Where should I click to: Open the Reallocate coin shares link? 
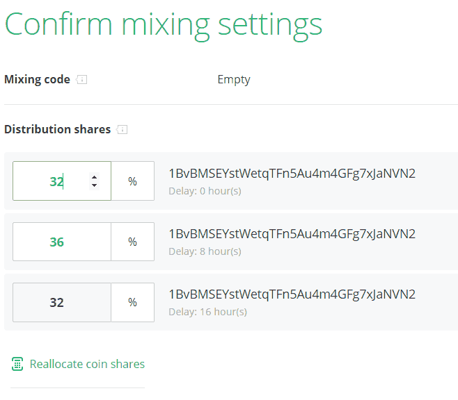[x=87, y=364]
